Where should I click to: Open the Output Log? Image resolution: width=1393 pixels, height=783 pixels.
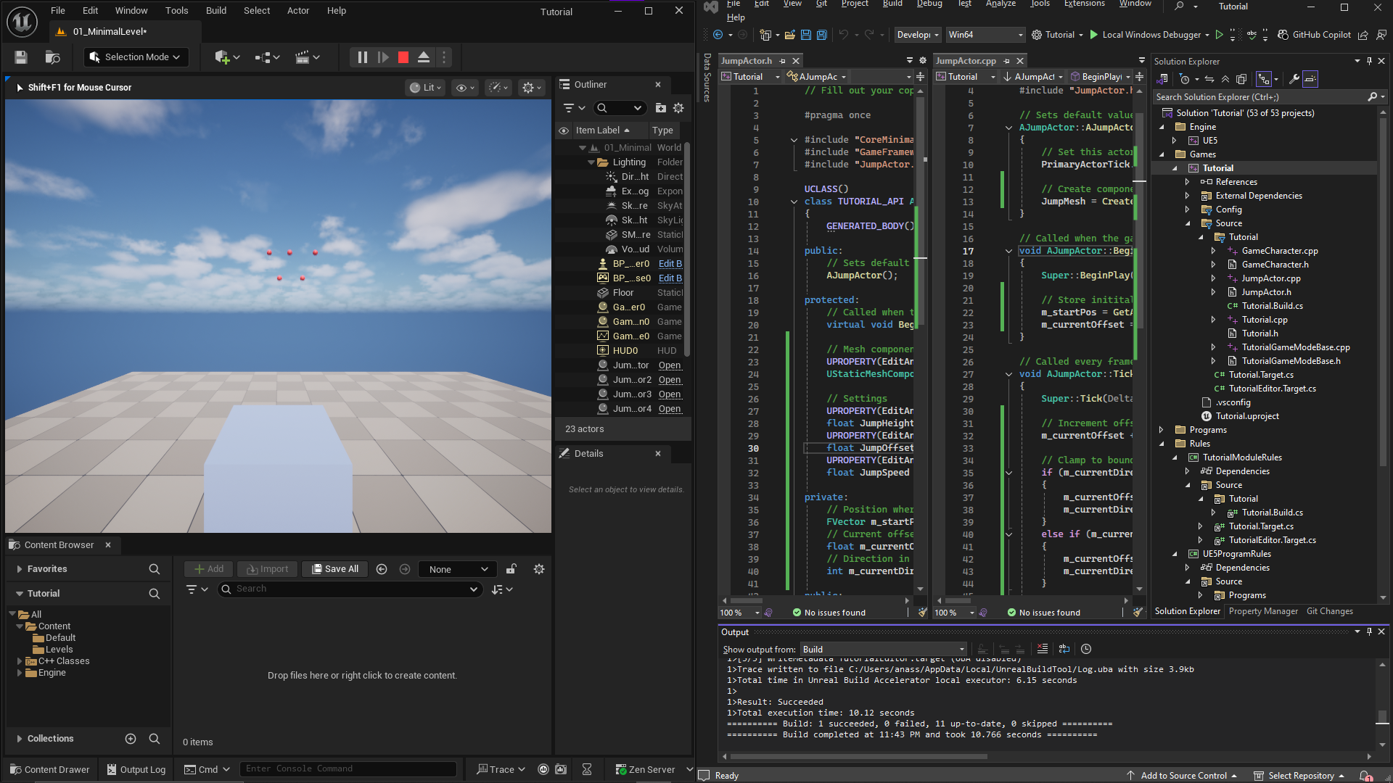[136, 770]
